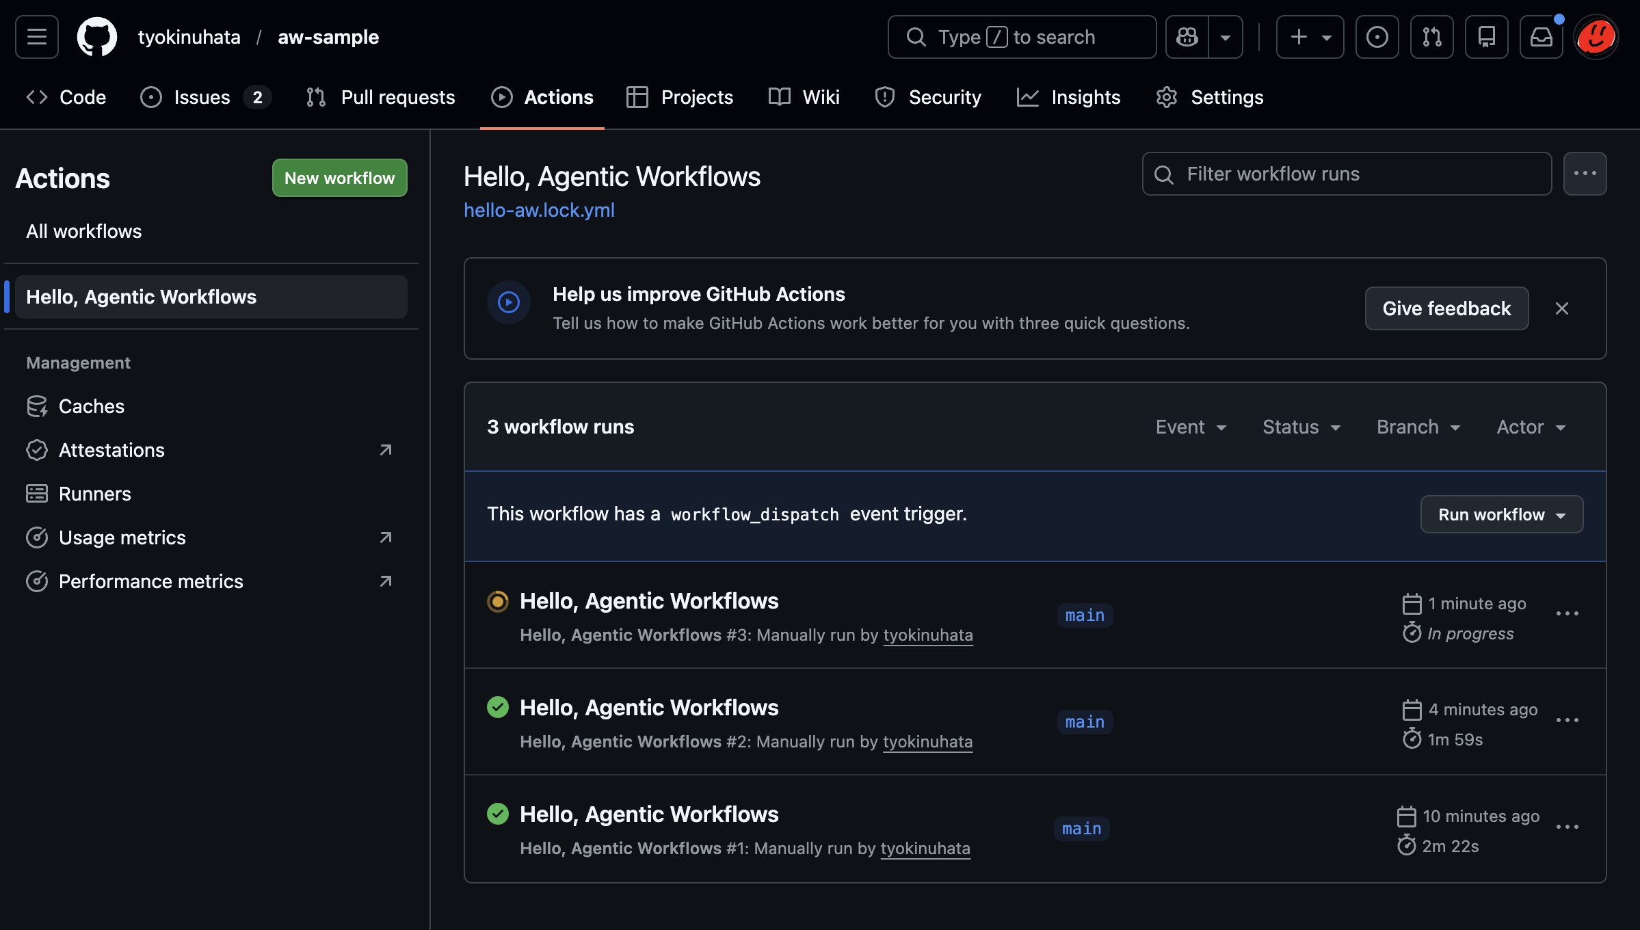Click the user avatar profile picture
The height and width of the screenshot is (930, 1640).
coord(1596,37)
